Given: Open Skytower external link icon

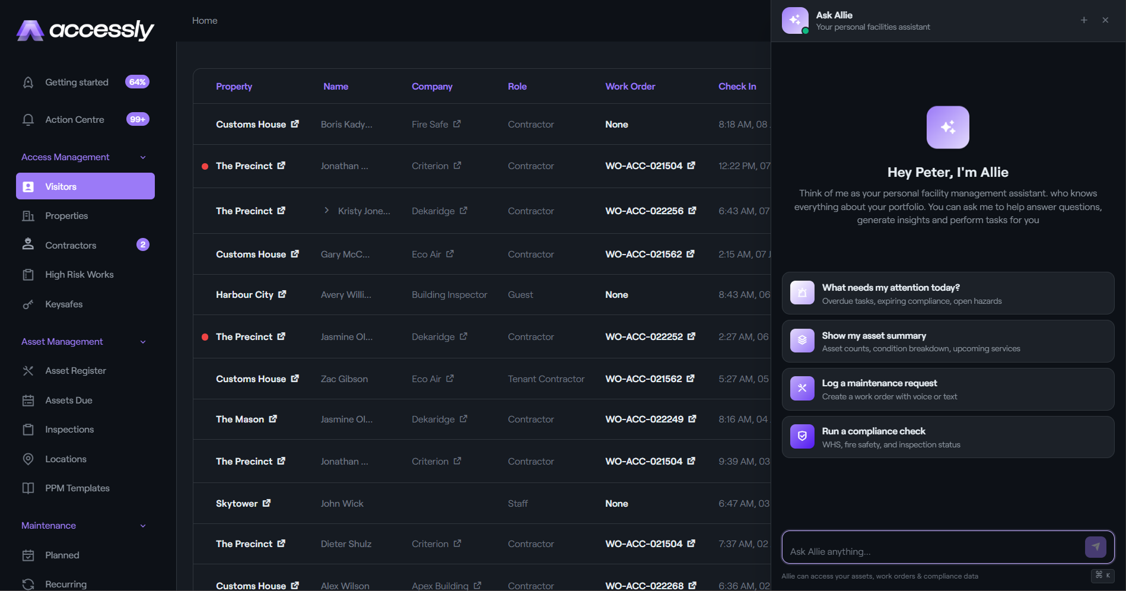Looking at the screenshot, I should click(266, 503).
